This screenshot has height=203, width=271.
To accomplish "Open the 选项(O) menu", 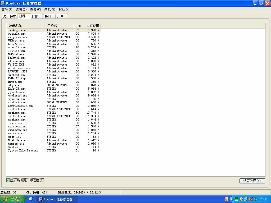I will [x=21, y=9].
